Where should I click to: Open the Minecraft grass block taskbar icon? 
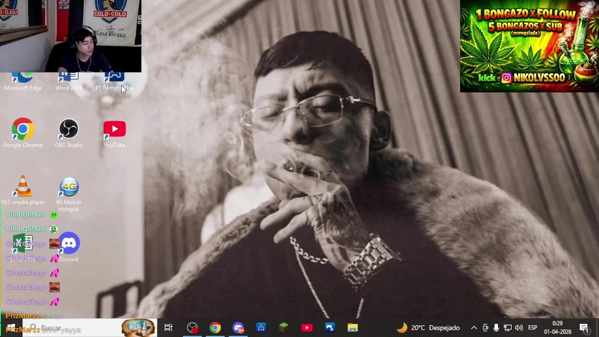pyautogui.click(x=284, y=328)
